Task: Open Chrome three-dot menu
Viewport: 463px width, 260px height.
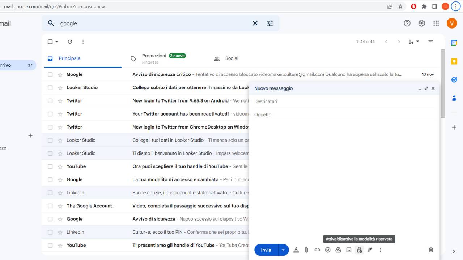Action: [x=455, y=6]
